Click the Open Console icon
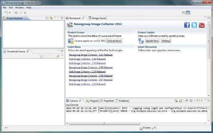 click(x=198, y=101)
